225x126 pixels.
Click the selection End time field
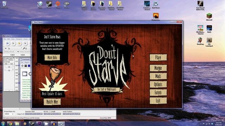pos(52,114)
